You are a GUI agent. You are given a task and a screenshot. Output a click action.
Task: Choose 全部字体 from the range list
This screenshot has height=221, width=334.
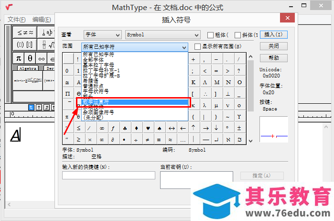[135, 60]
